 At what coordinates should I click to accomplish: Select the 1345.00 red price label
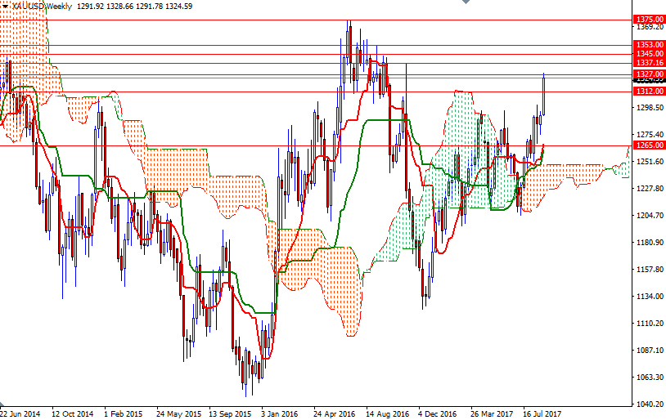648,54
